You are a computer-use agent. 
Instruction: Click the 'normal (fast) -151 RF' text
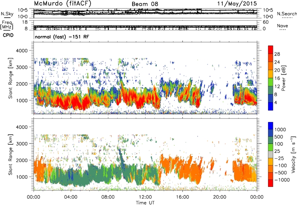pyautogui.click(x=62, y=37)
